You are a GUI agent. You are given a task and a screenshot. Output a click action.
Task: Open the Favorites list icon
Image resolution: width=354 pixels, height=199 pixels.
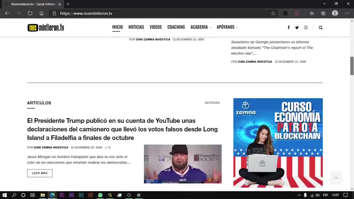point(312,13)
